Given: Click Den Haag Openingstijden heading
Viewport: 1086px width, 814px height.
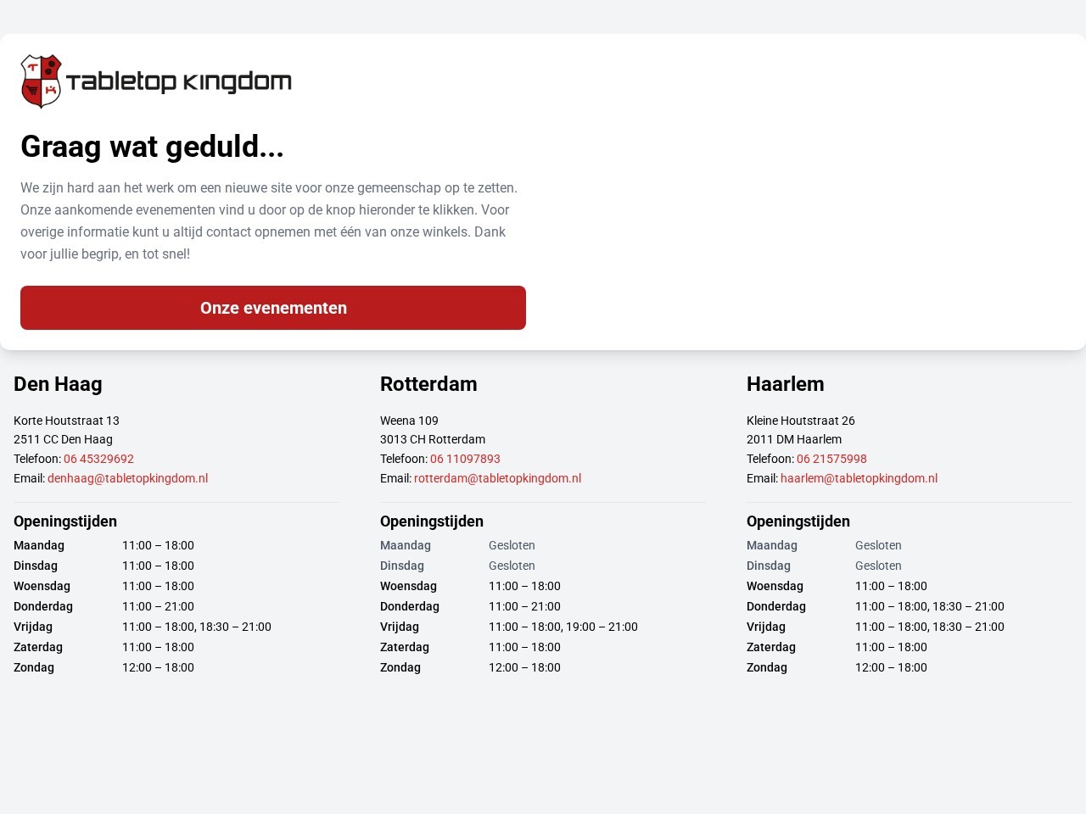Looking at the screenshot, I should pyautogui.click(x=65, y=521).
